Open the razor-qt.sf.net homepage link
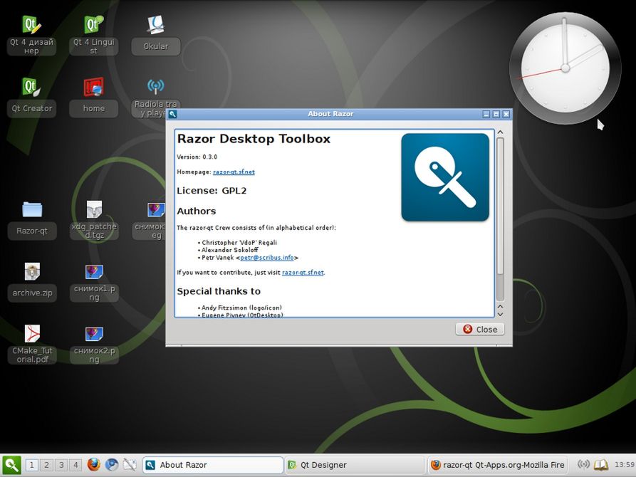Image resolution: width=636 pixels, height=477 pixels. [x=234, y=172]
